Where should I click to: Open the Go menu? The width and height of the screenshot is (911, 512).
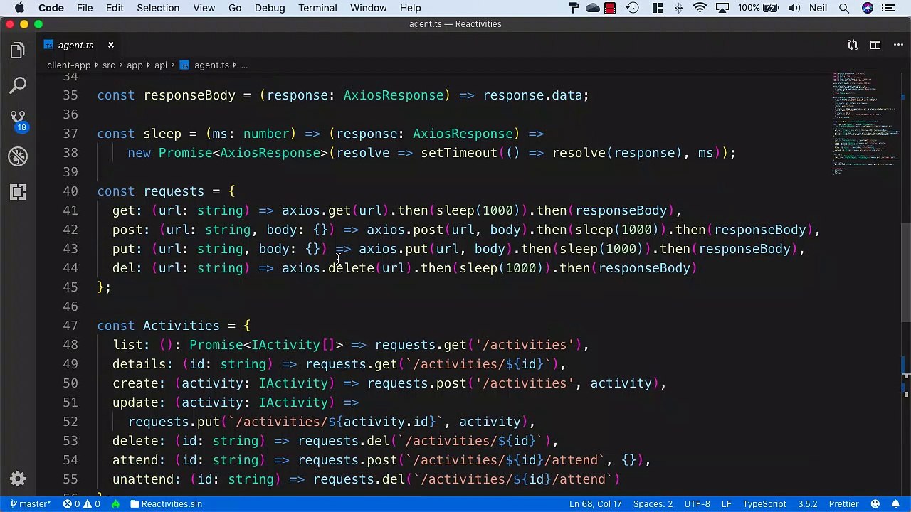235,8
